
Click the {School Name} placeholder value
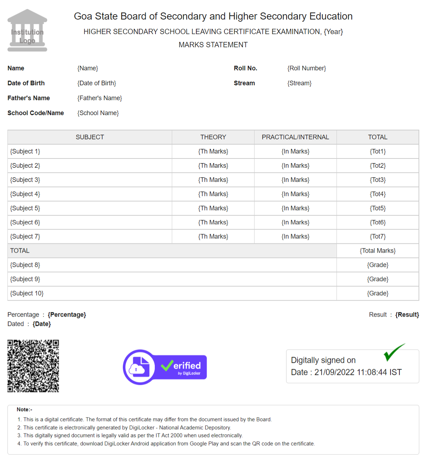98,113
